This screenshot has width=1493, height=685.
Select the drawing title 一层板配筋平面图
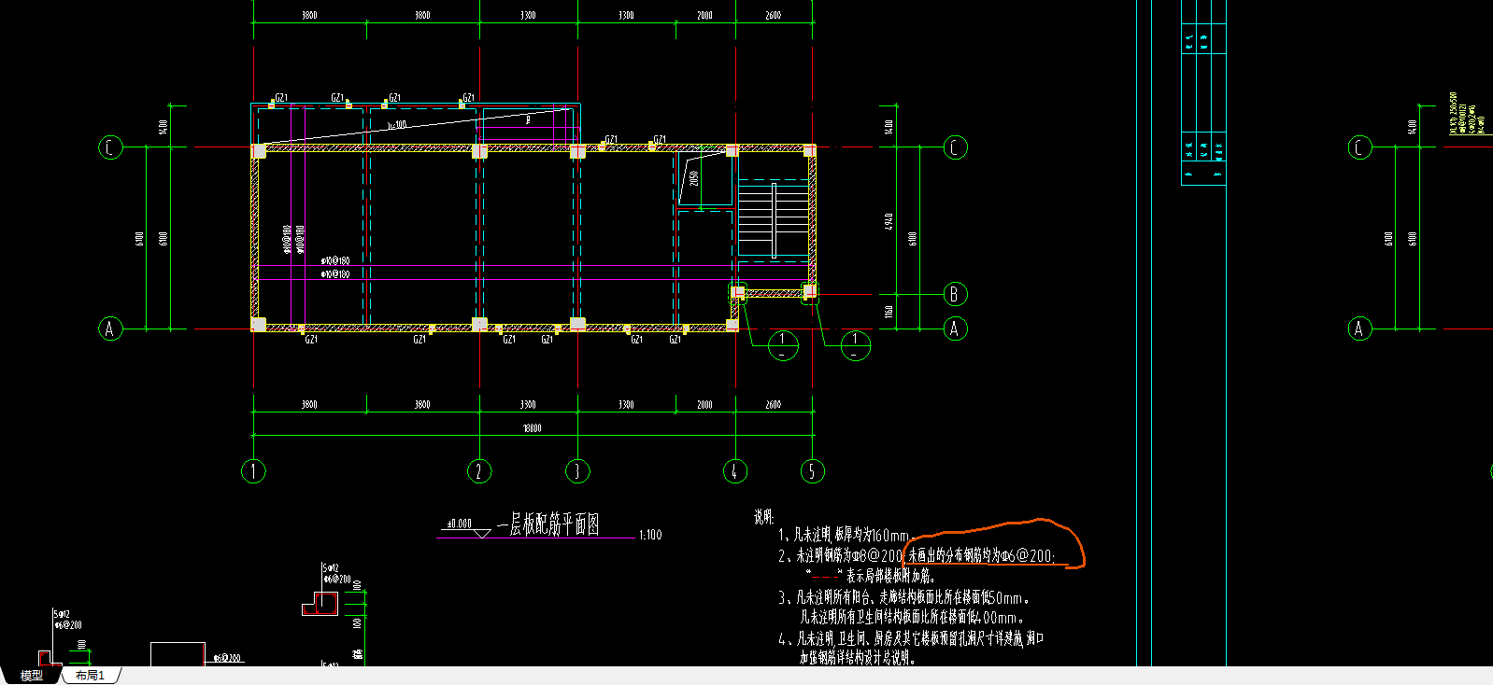click(x=548, y=524)
